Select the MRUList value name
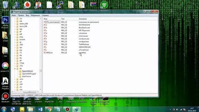This screenshot has width=199, height=112. 49,53
